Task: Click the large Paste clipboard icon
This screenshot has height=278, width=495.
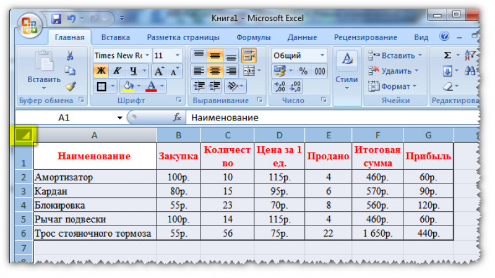Action: coord(44,61)
